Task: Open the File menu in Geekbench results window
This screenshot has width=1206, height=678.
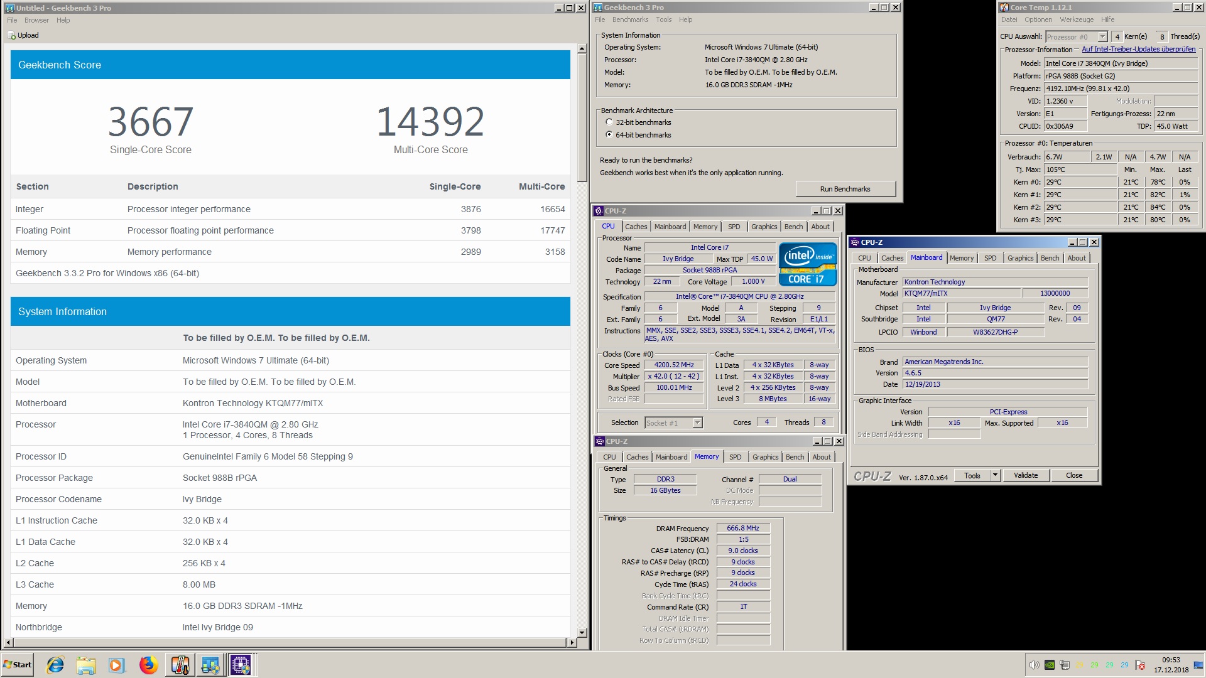Action: coord(12,20)
